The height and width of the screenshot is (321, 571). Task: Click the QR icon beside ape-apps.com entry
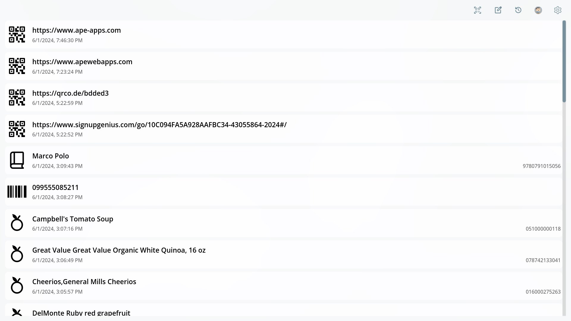(17, 34)
